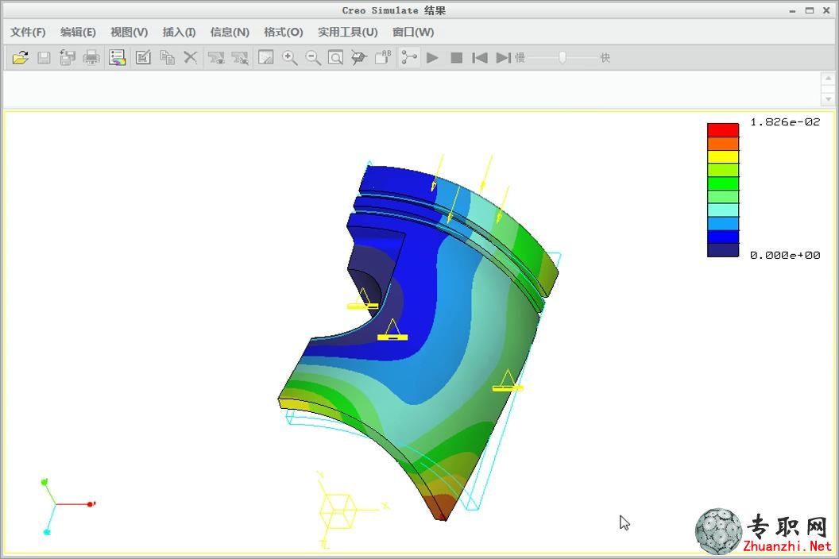Click the Edit result window icon

143,57
